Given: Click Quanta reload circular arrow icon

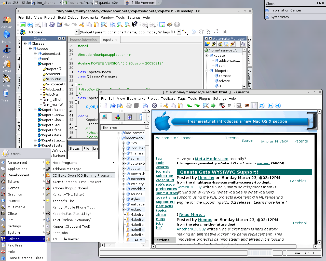Looking at the screenshot, I should coord(262,106).
